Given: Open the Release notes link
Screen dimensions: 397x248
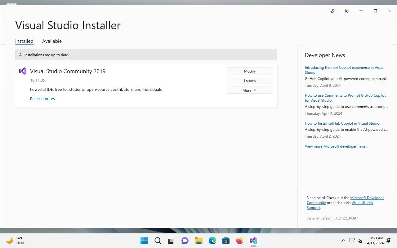Looking at the screenshot, I should point(42,99).
